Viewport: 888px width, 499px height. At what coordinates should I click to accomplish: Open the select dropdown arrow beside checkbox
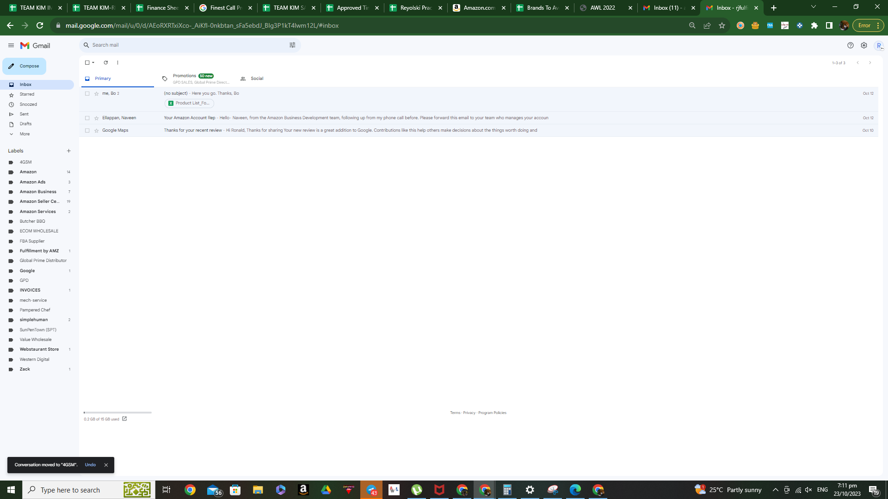click(93, 63)
